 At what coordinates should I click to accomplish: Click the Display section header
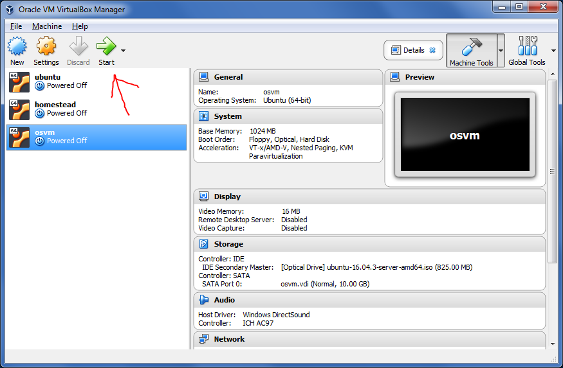coord(369,197)
